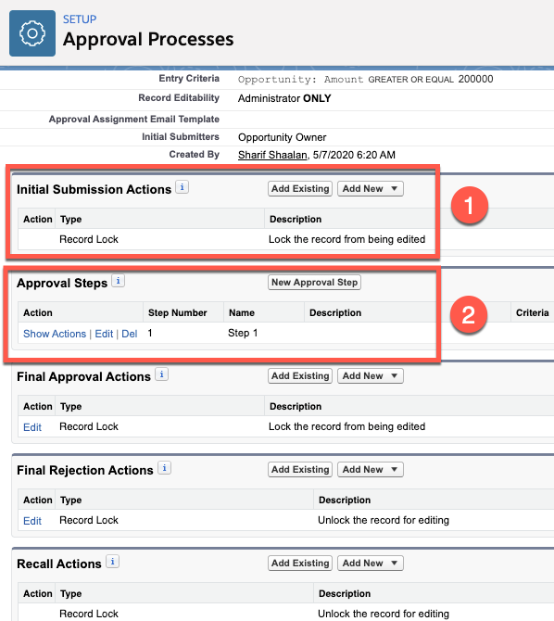Viewport: 554px width, 621px height.
Task: Open Sharif Shaalan user link
Action: click(x=272, y=155)
